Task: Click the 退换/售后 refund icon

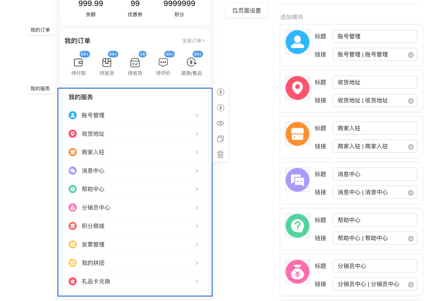Action: coord(191,62)
